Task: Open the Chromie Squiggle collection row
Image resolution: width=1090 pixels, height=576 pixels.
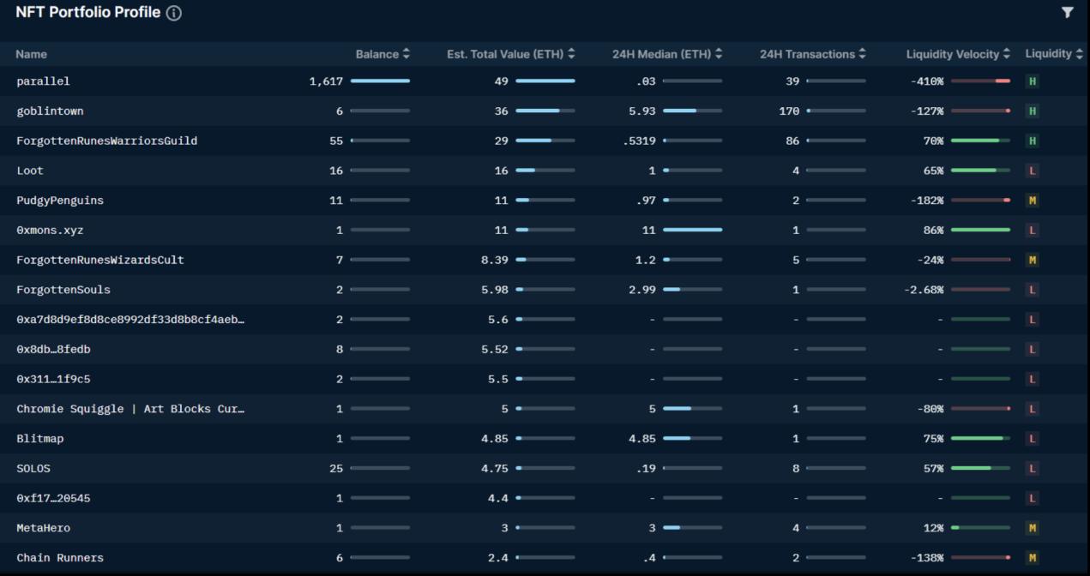Action: point(130,409)
